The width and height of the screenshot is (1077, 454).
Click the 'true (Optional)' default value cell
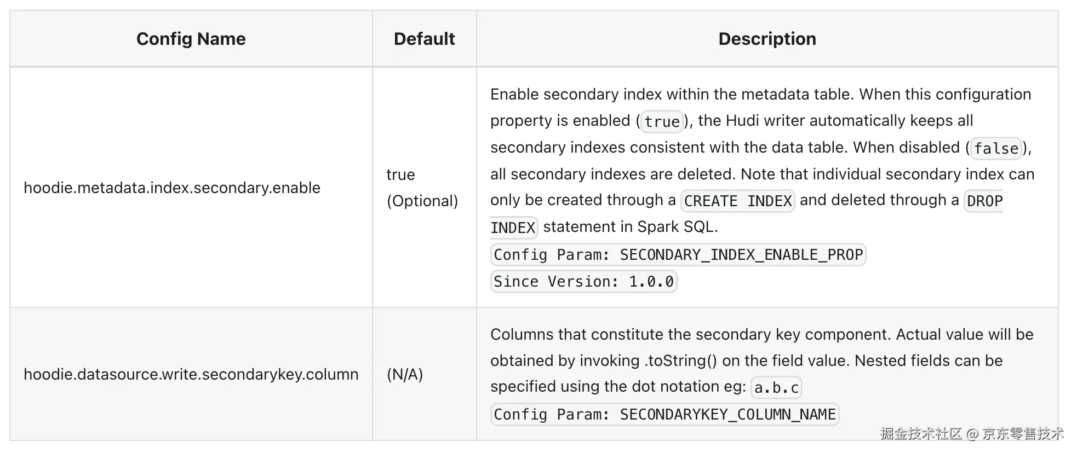point(422,188)
